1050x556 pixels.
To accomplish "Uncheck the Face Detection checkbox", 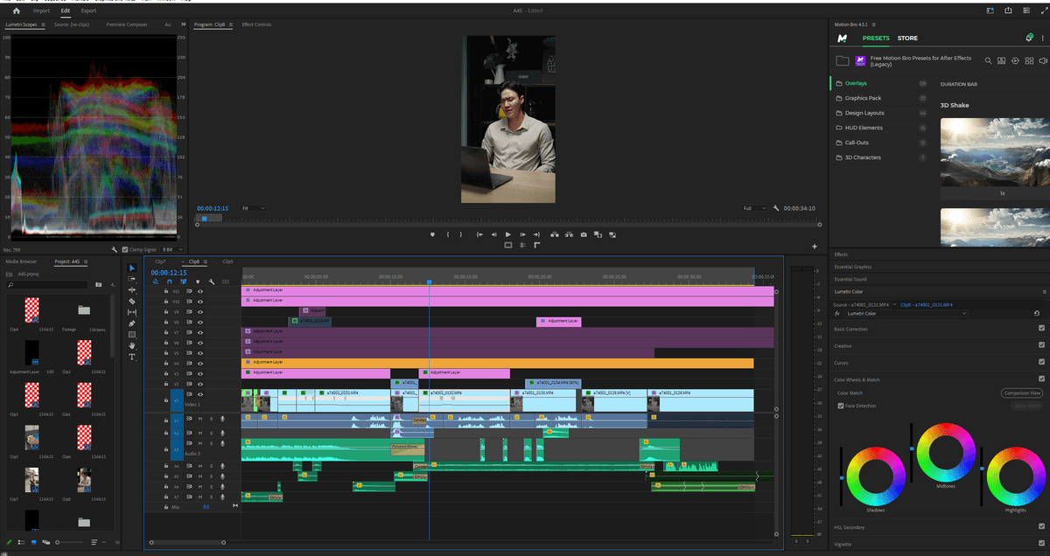I will pyautogui.click(x=840, y=406).
